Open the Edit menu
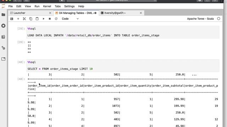The width and height of the screenshot is (227, 127). (19, 6)
